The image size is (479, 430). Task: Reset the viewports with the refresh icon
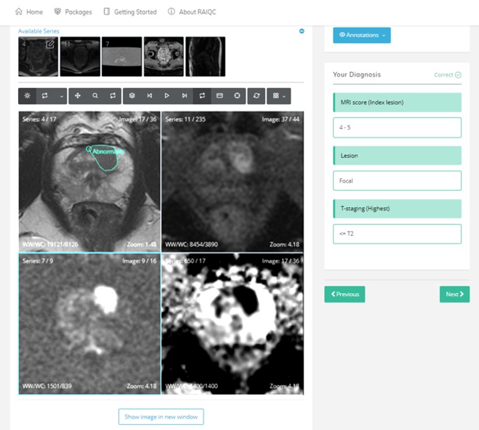click(x=256, y=96)
